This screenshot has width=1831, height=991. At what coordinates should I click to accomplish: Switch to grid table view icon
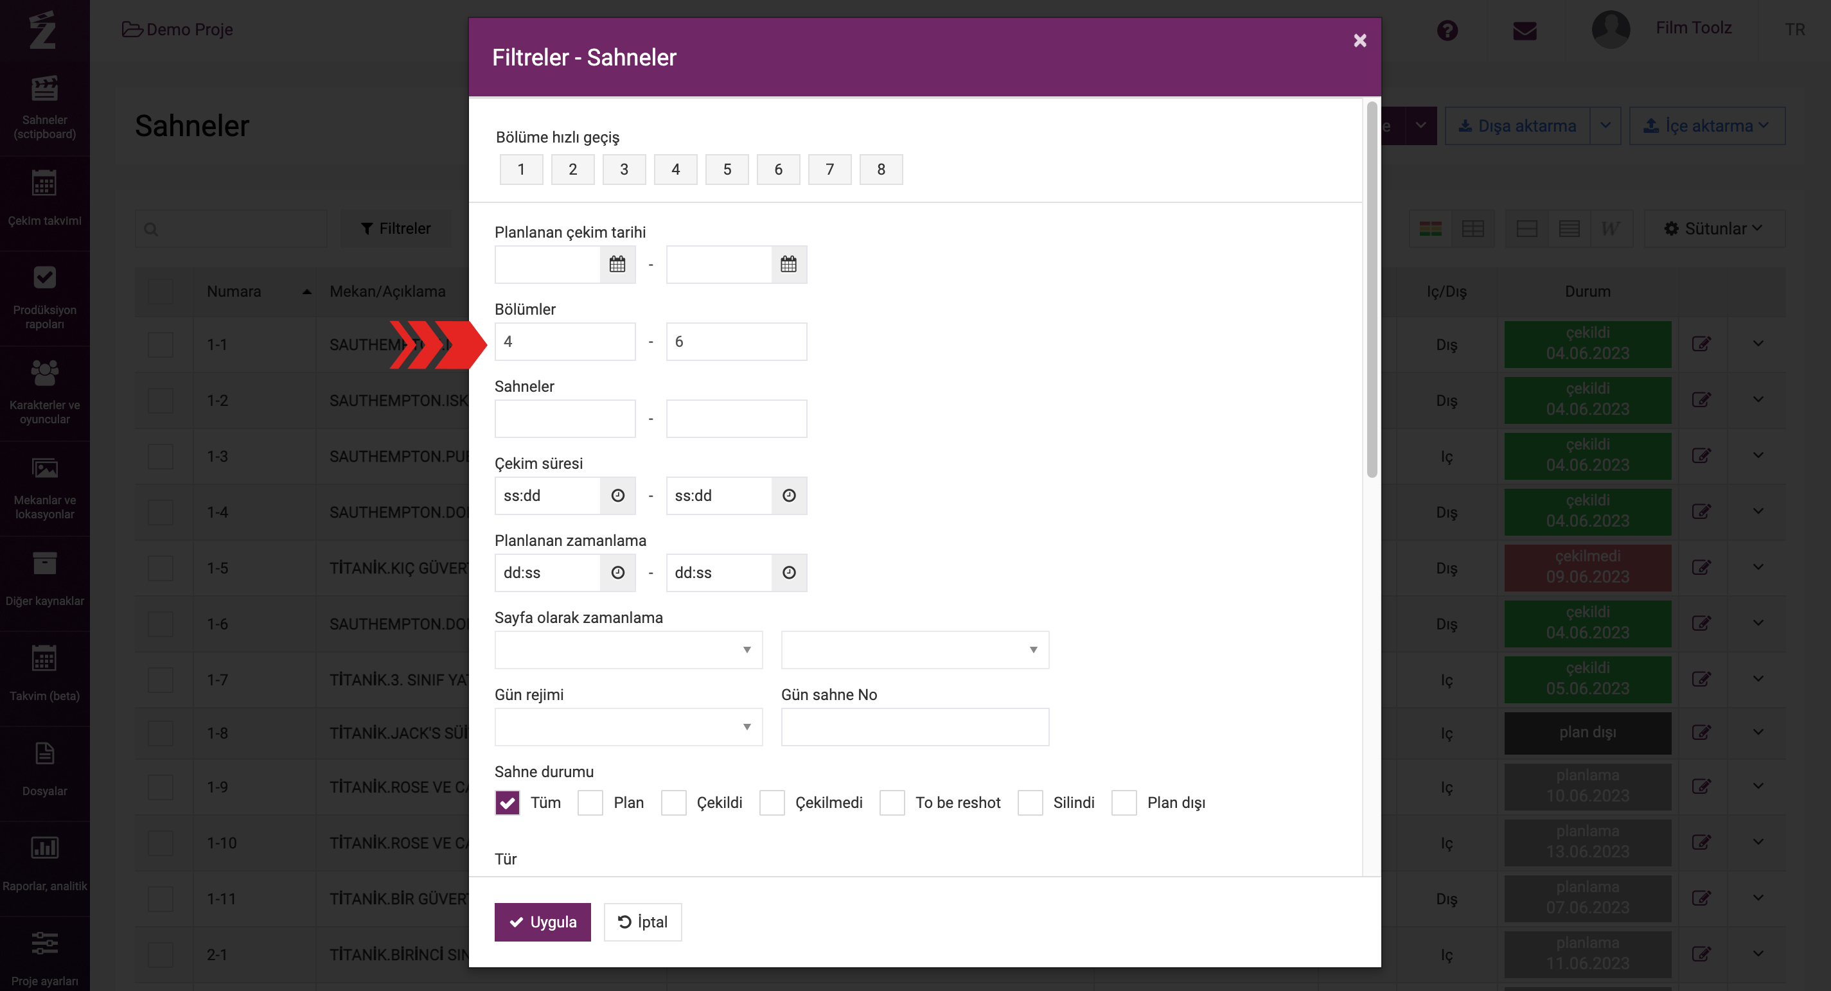coord(1472,229)
